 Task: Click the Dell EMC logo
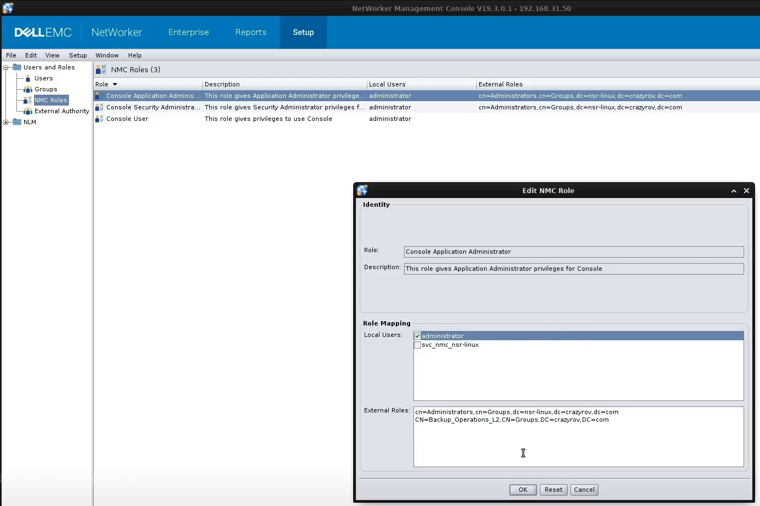43,32
